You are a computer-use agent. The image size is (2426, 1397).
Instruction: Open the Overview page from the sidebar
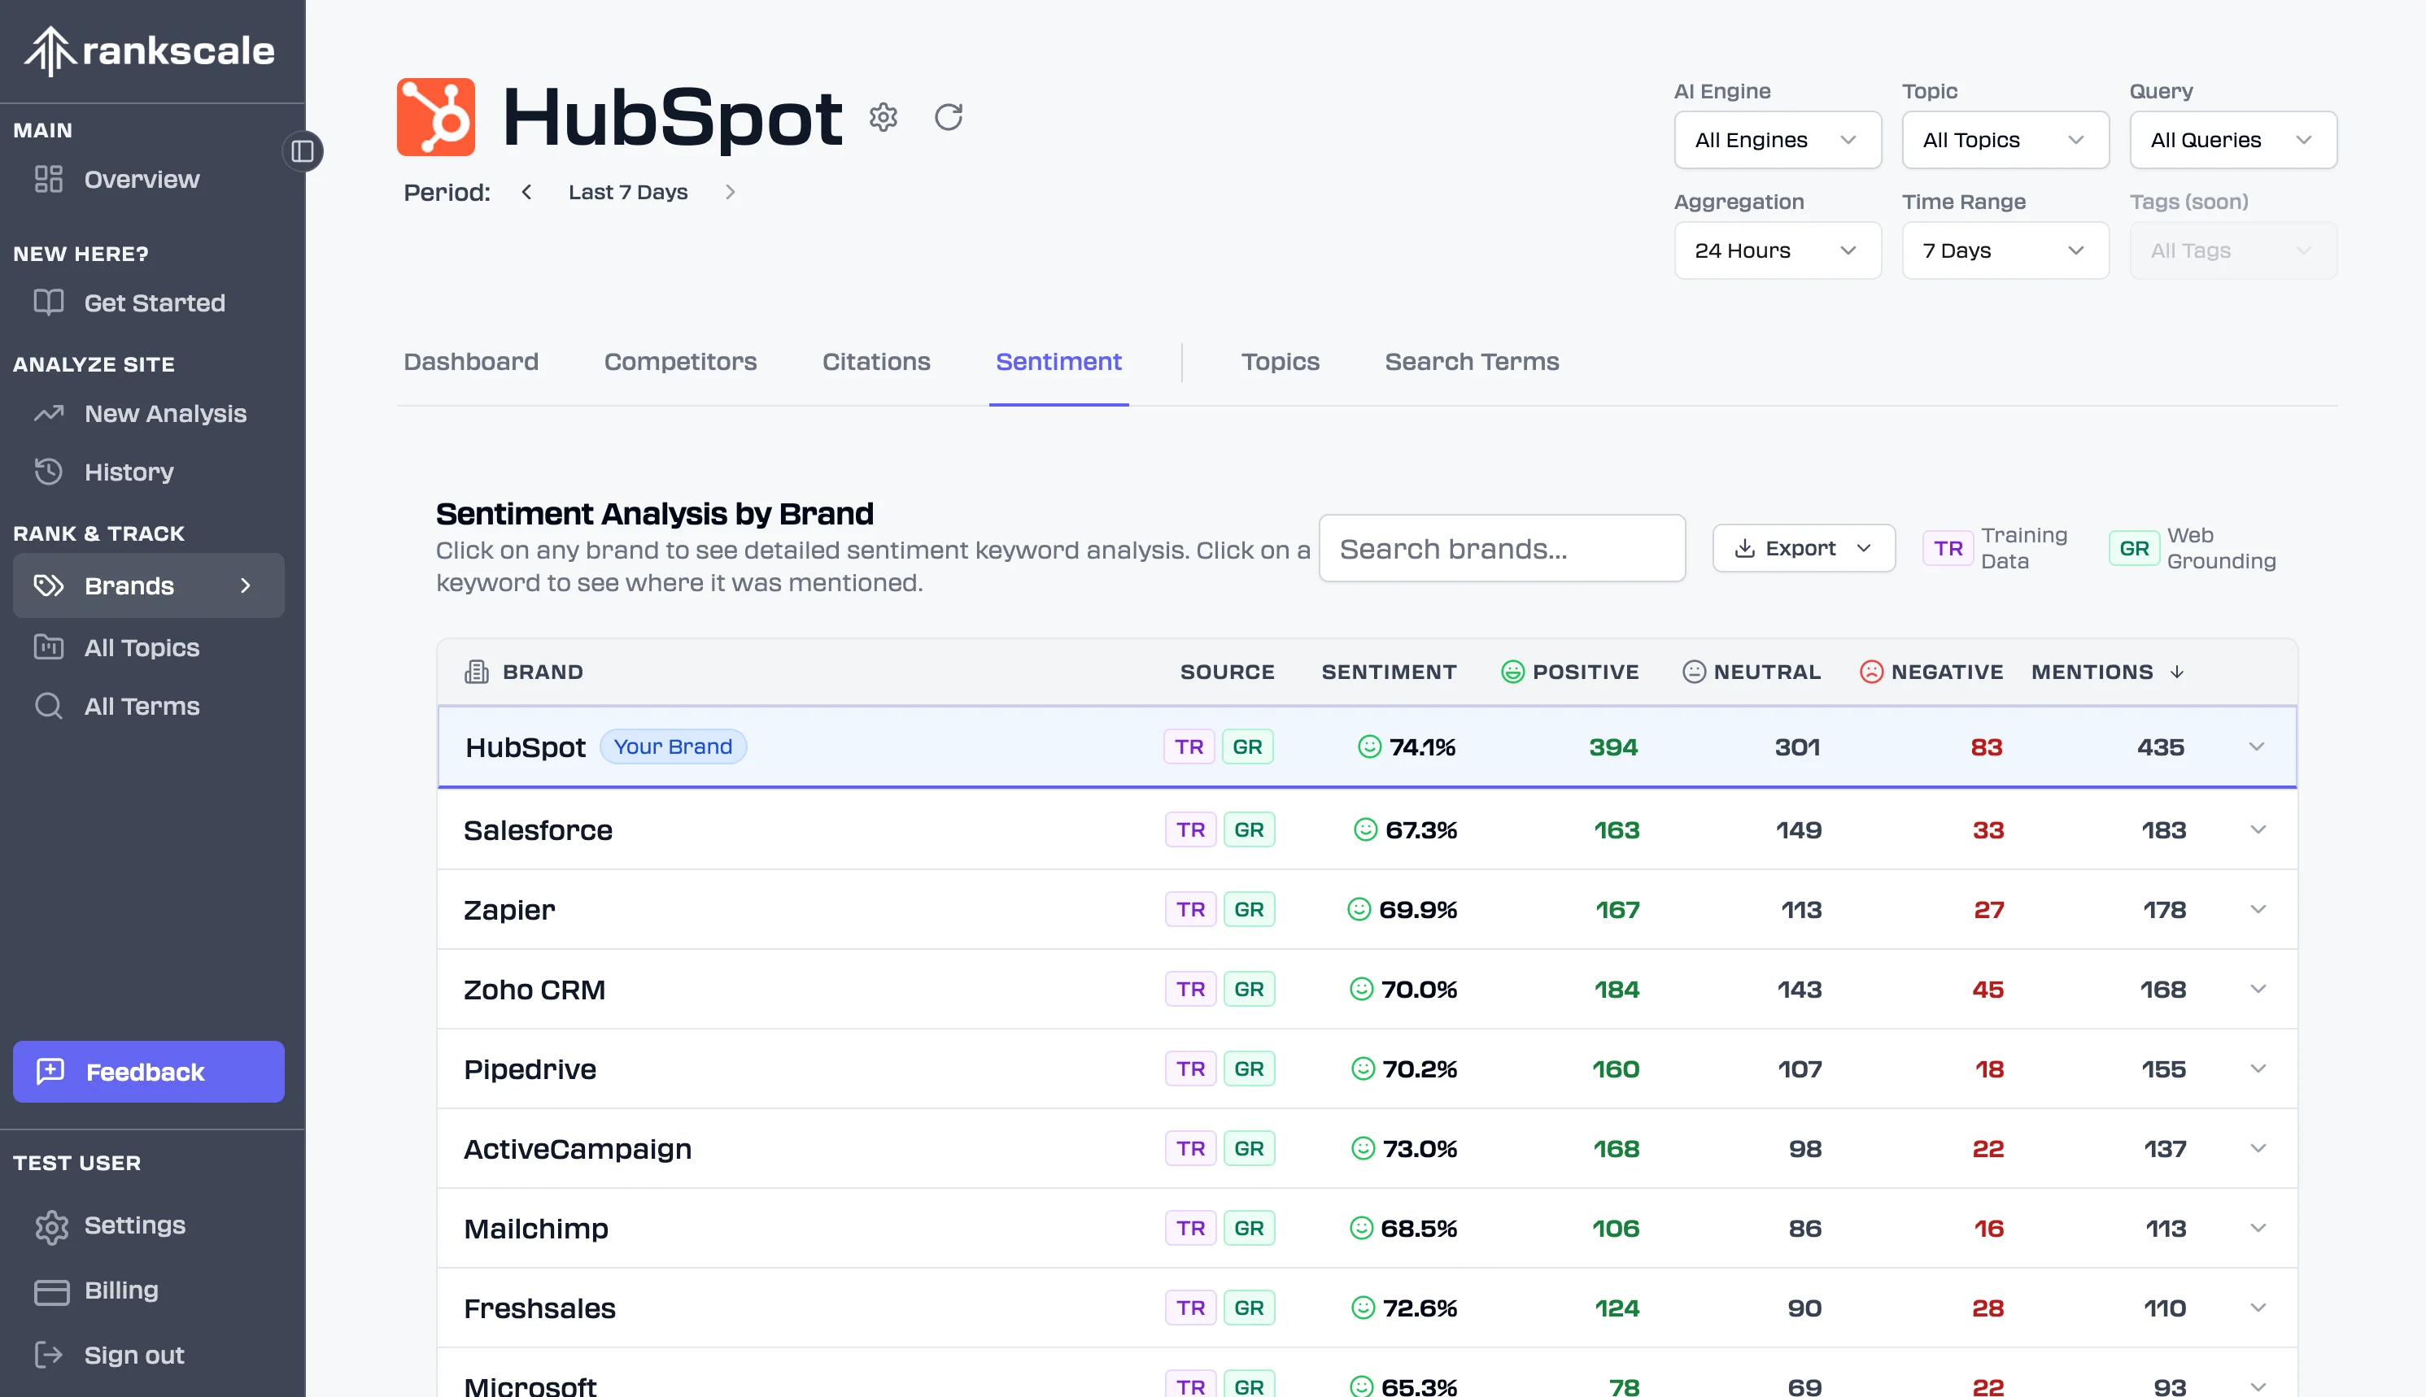[x=141, y=180]
